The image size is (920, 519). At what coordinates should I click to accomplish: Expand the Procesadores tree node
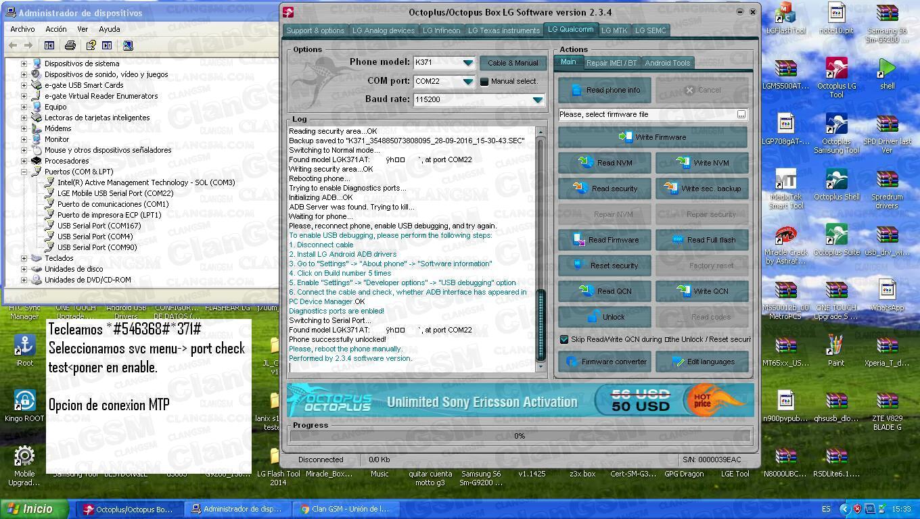point(24,161)
